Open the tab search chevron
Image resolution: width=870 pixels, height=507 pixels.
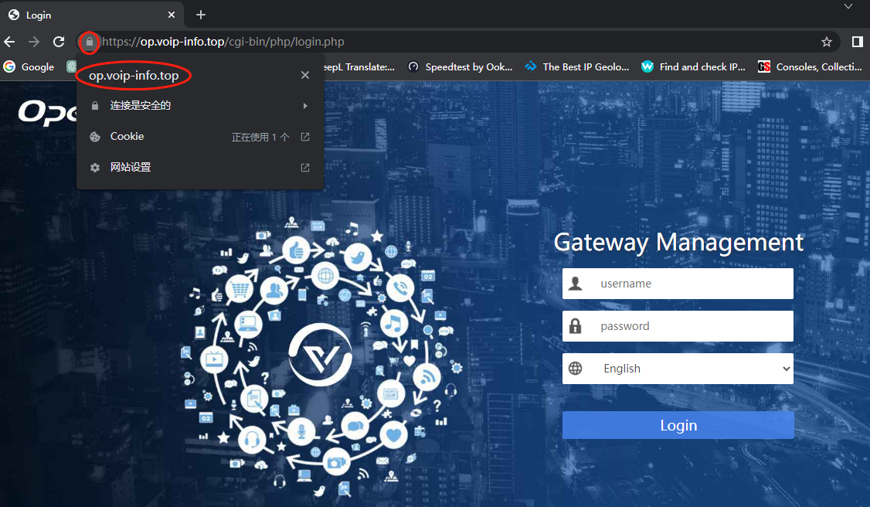tap(848, 7)
